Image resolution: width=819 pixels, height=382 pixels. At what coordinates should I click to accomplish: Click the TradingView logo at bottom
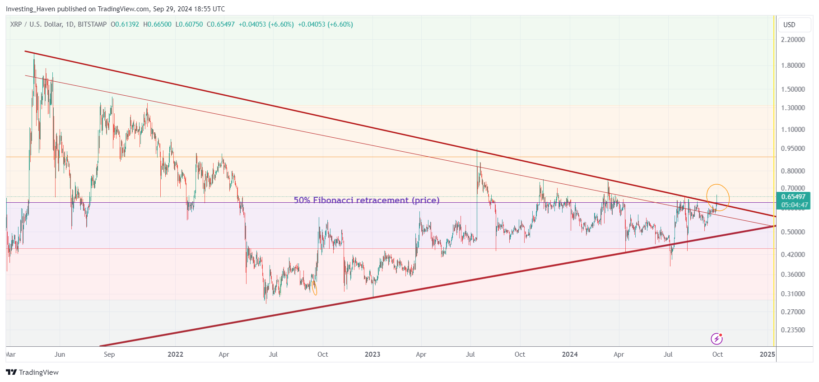tap(32, 372)
